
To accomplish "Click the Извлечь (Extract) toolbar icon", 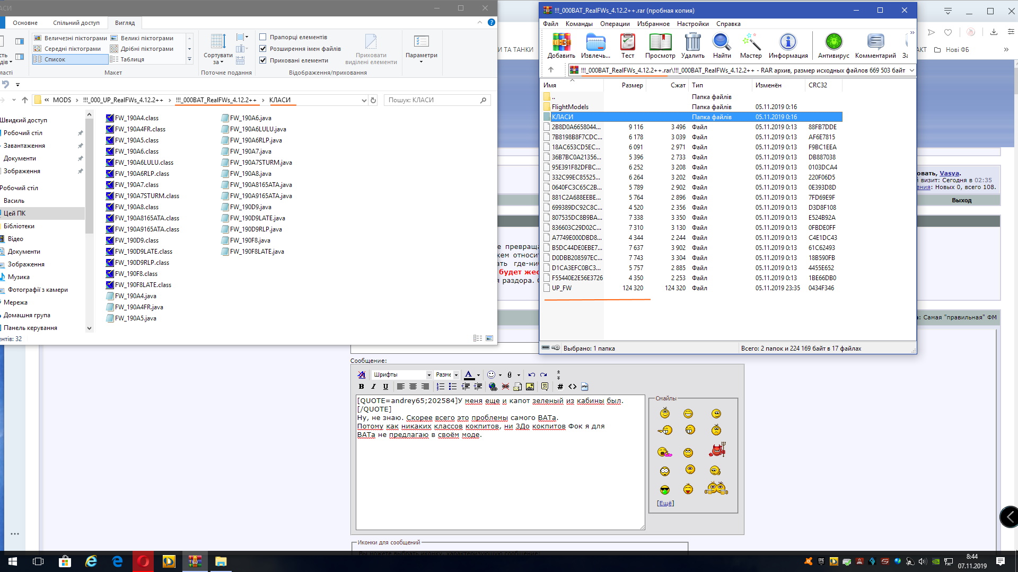I will click(x=595, y=42).
